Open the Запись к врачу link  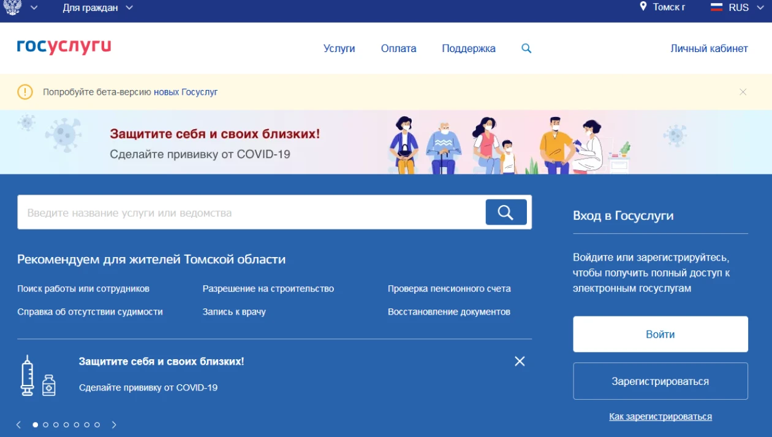[234, 312]
